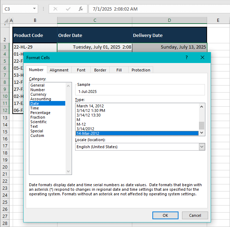The image size is (230, 227).
Task: Switch to the Border tab
Action: [100, 70]
